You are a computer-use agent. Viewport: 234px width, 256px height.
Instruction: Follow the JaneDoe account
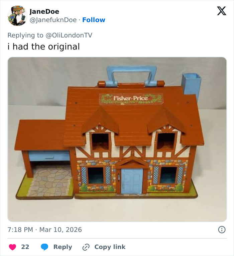[x=94, y=20]
